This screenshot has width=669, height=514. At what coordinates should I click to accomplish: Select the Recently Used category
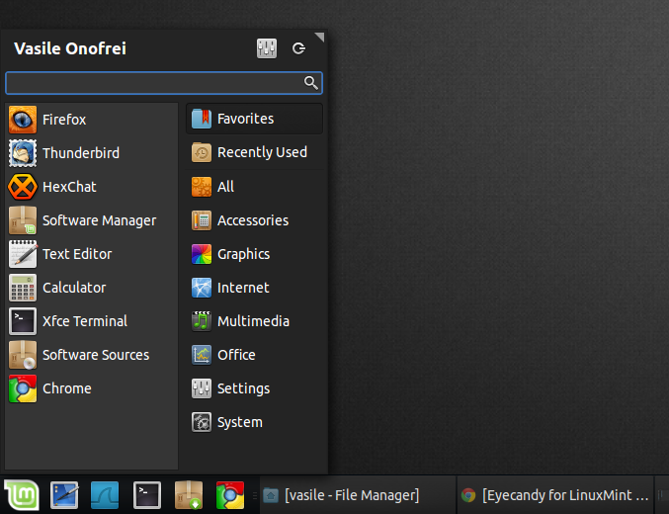point(254,152)
